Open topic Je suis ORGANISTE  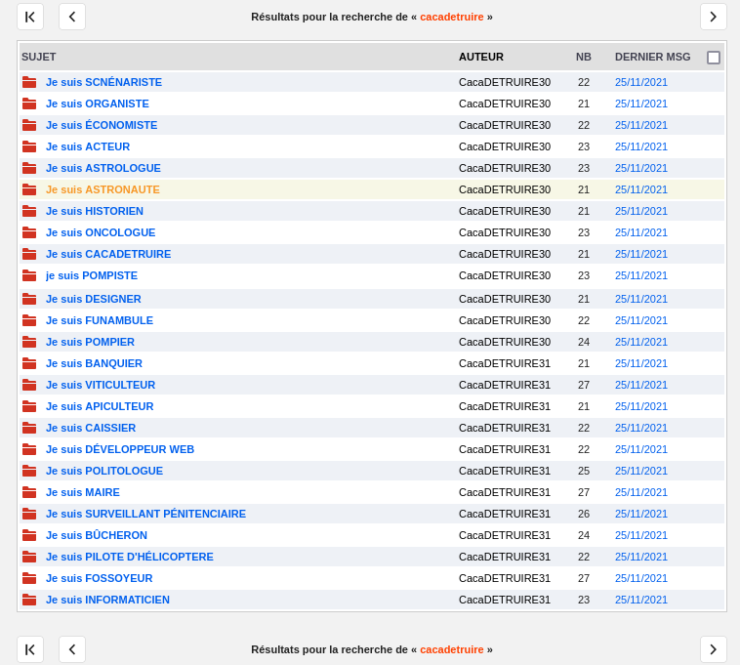point(98,104)
